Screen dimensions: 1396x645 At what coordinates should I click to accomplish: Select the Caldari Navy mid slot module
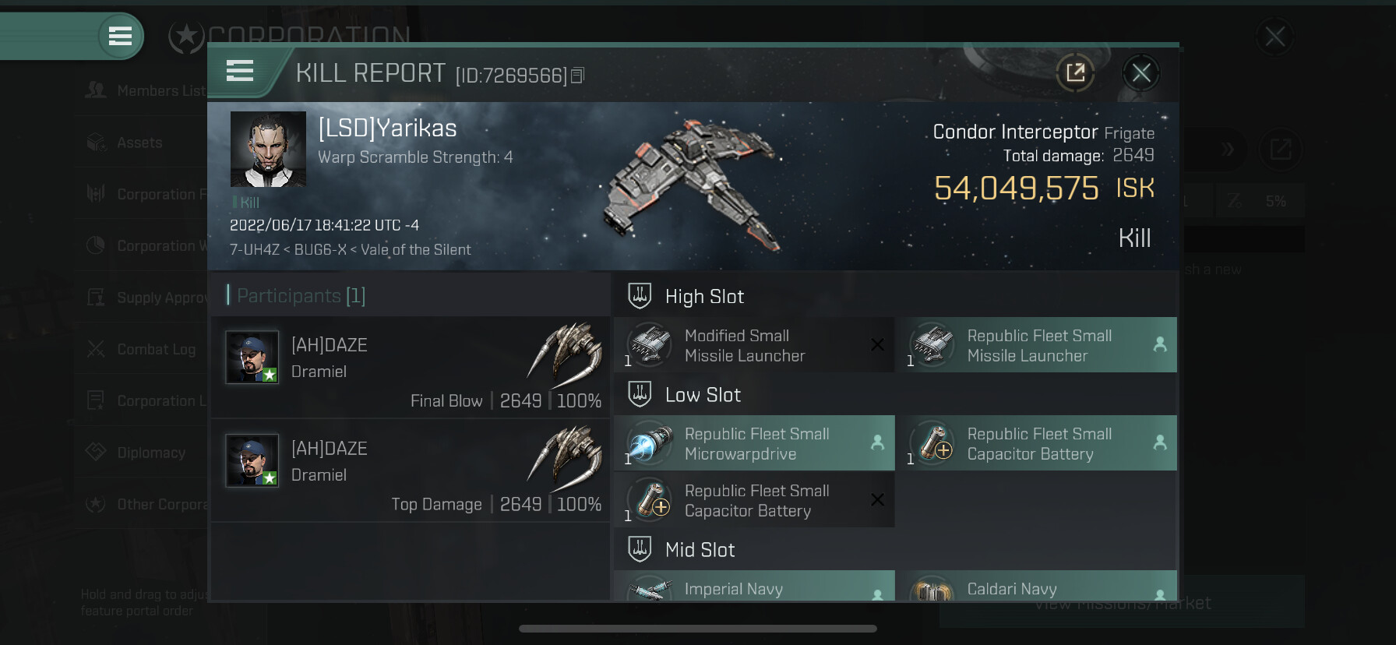(x=1037, y=586)
